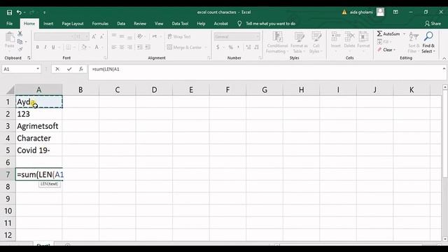Expand the formula bar chevron
Image resolution: width=448 pixels, height=252 pixels.
tap(444, 69)
